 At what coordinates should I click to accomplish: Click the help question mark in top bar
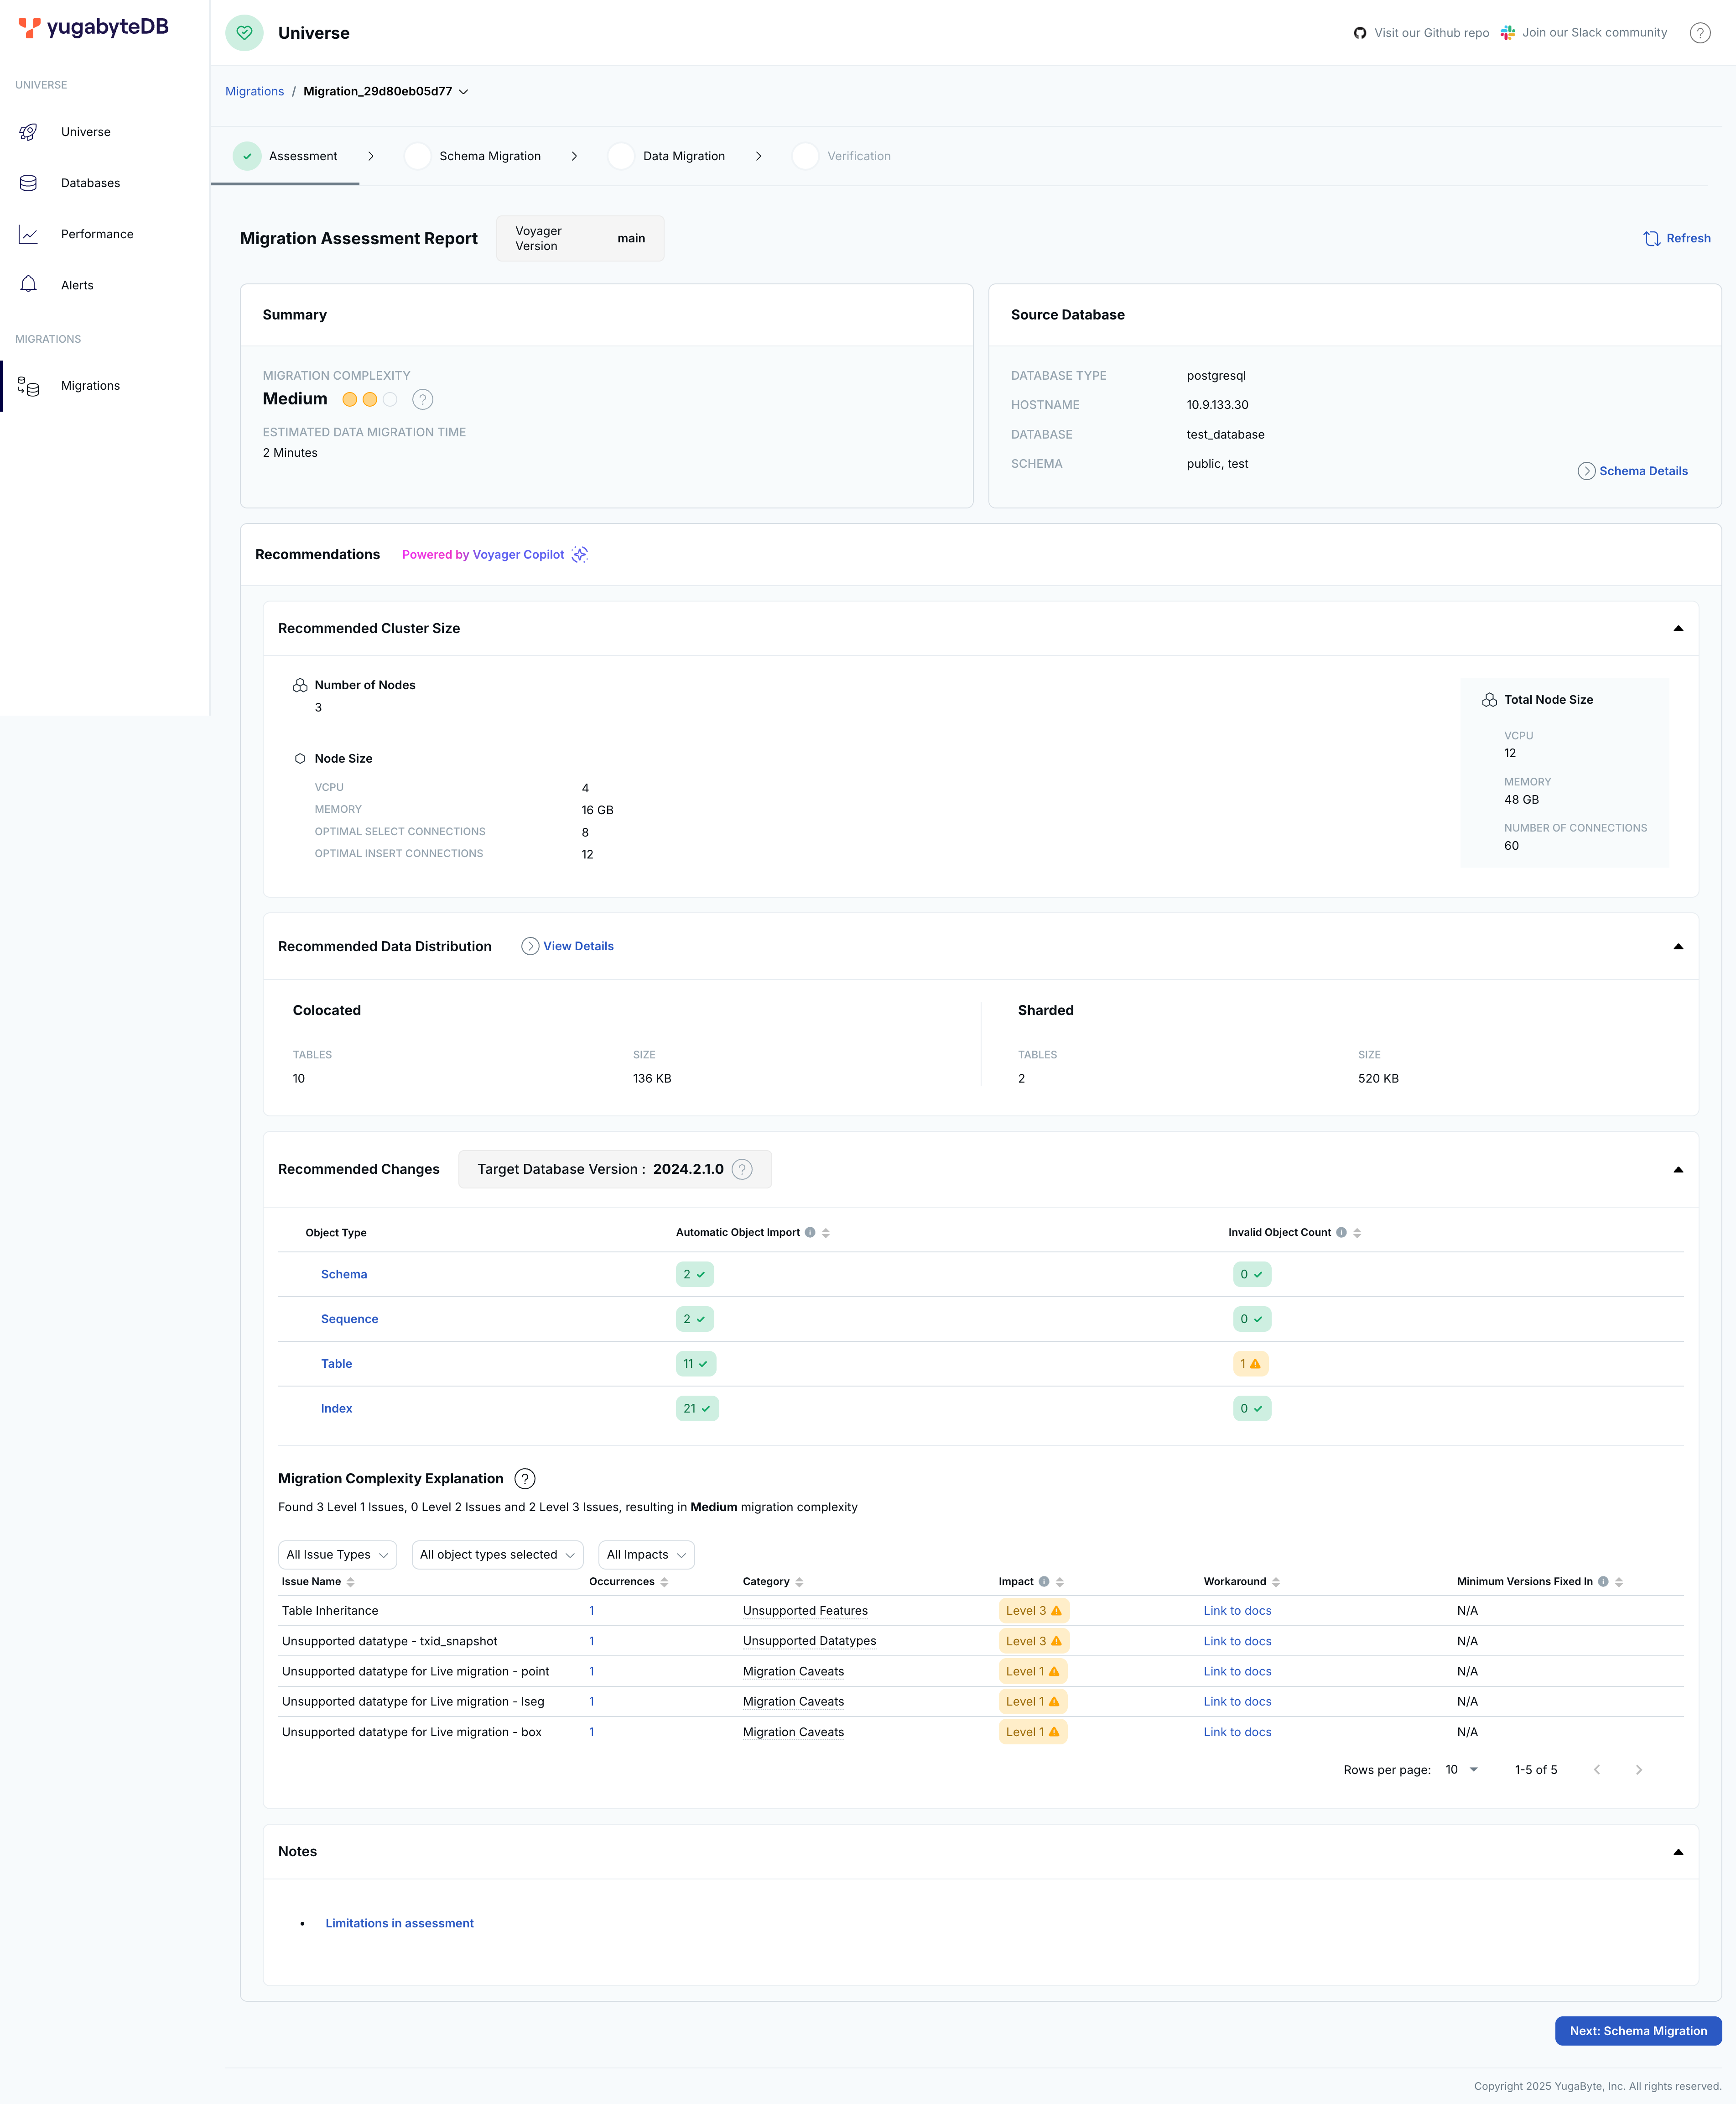pyautogui.click(x=1699, y=33)
